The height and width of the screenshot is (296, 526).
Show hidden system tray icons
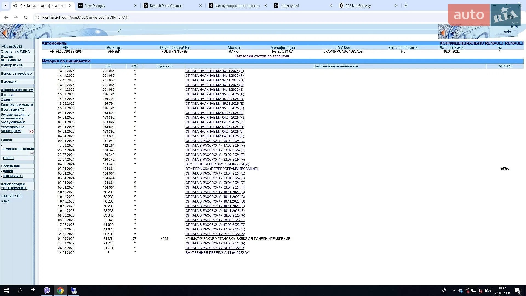pos(454,291)
